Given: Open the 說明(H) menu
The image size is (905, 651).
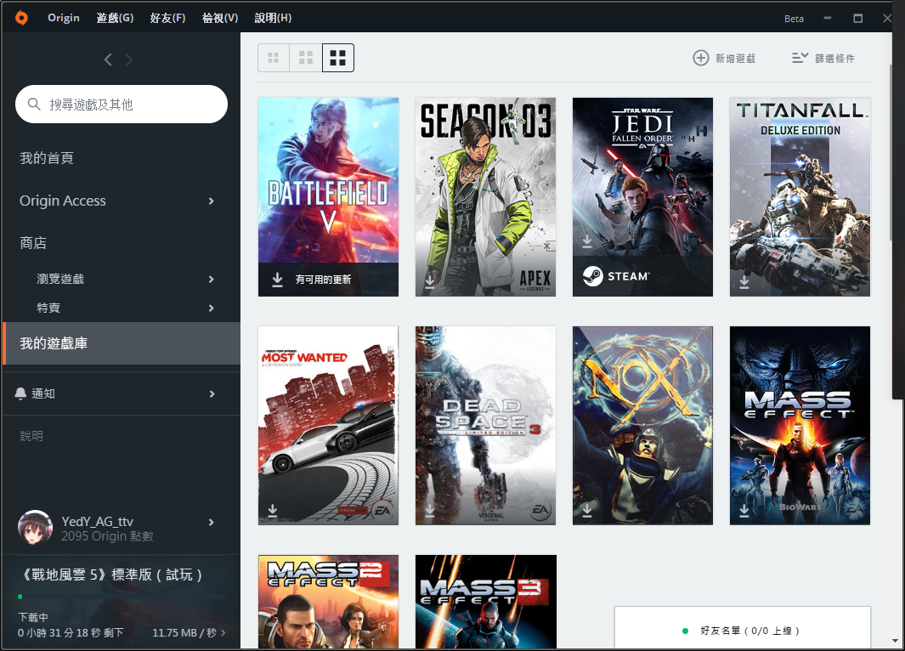Looking at the screenshot, I should pyautogui.click(x=273, y=18).
